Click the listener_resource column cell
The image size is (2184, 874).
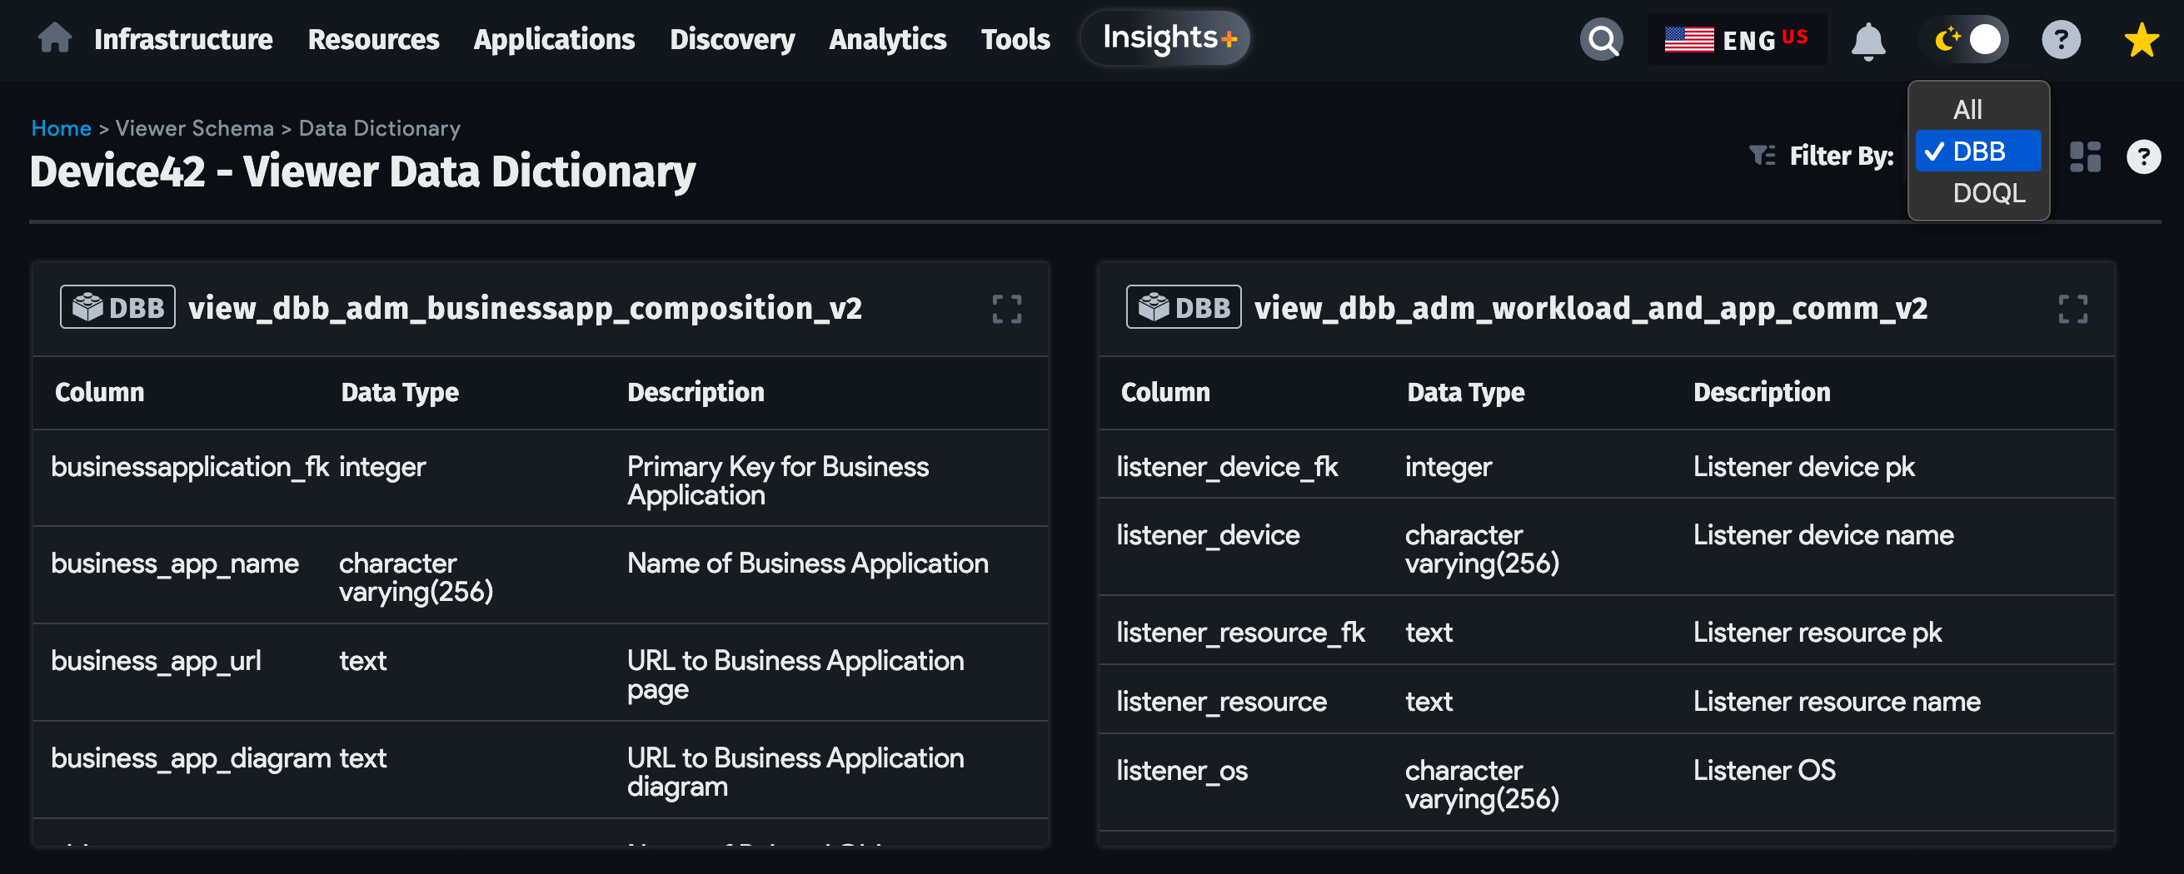[1221, 701]
